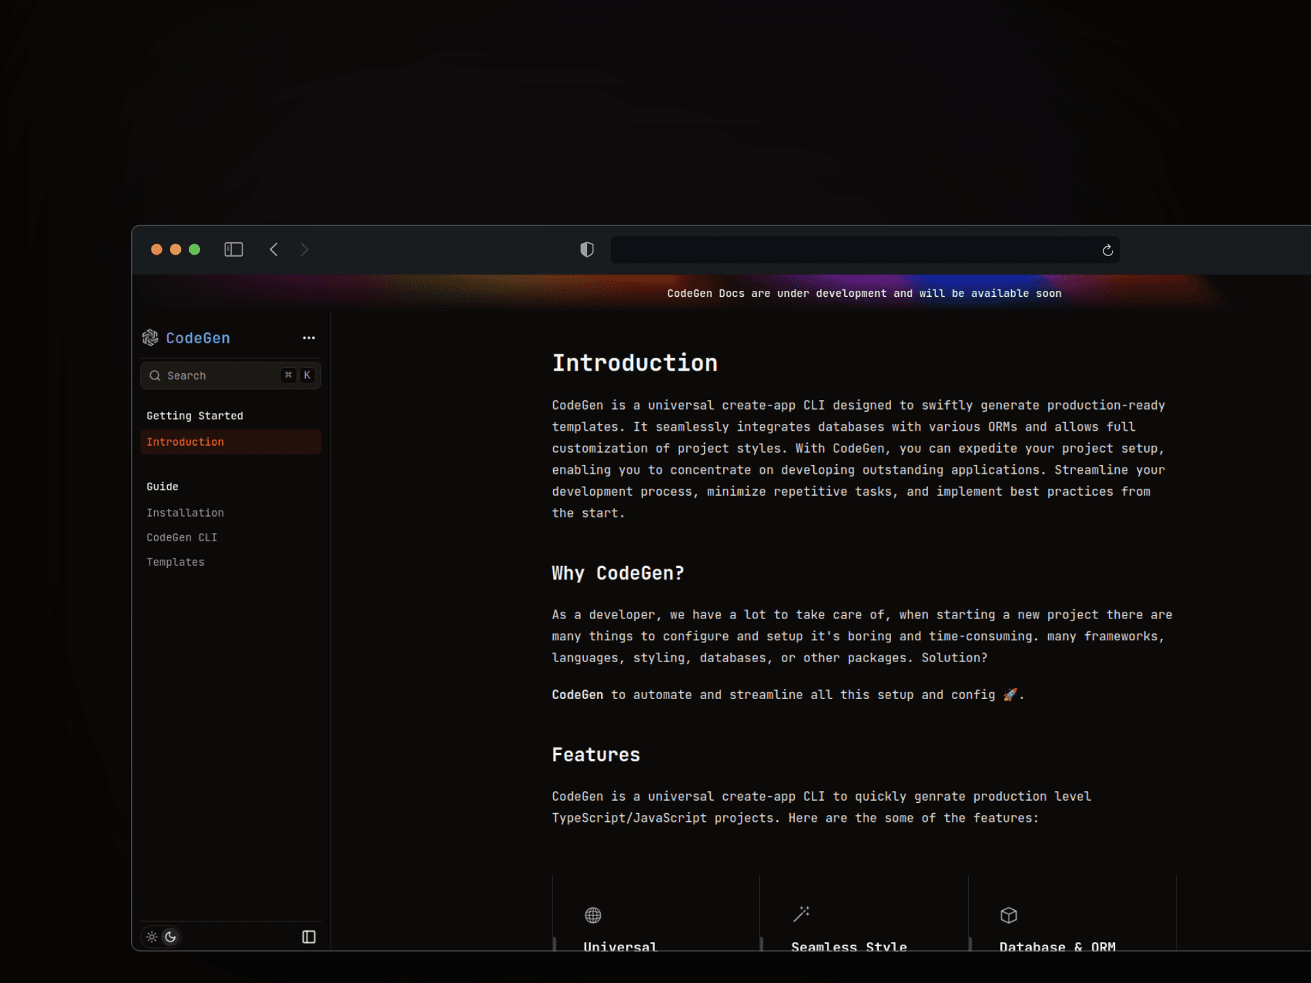The height and width of the screenshot is (983, 1311).
Task: Click the Templates link in sidebar
Action: click(174, 562)
